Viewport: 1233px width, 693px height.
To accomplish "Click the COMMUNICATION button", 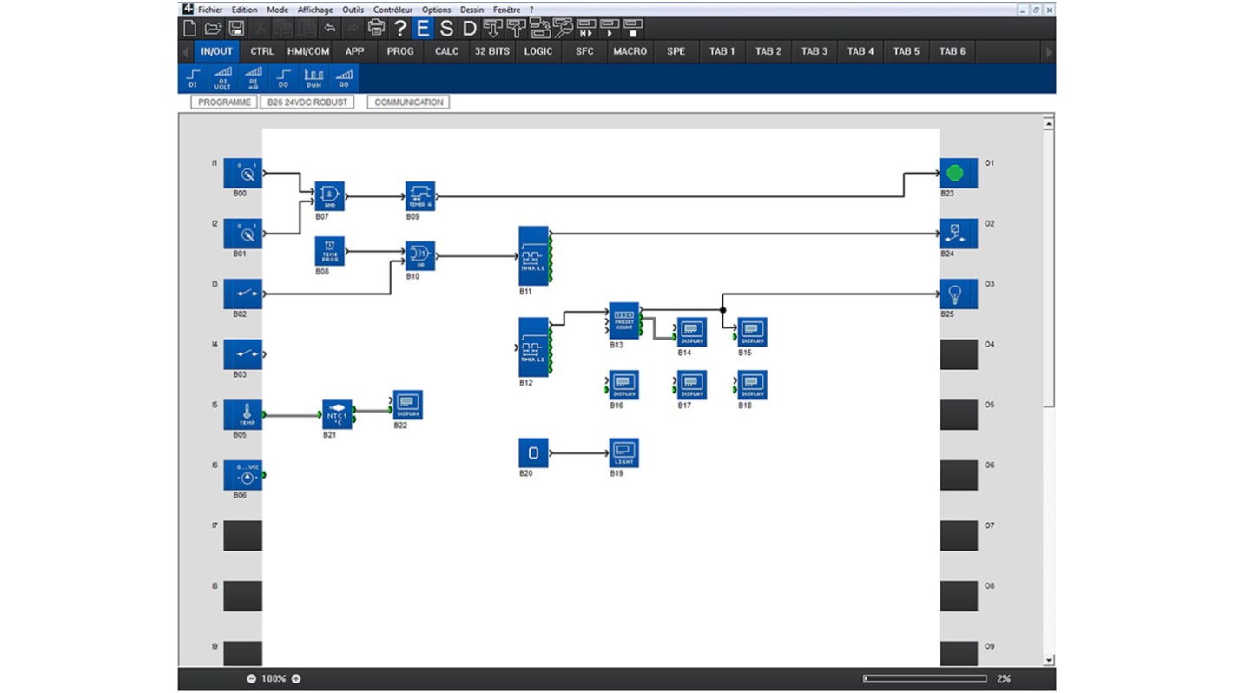I will coord(408,102).
